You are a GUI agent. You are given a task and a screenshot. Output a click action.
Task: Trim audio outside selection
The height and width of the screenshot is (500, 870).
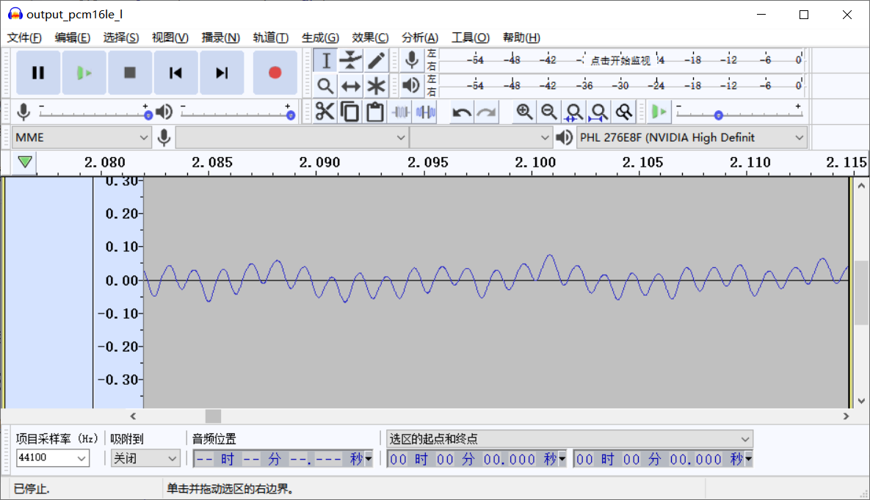[401, 112]
